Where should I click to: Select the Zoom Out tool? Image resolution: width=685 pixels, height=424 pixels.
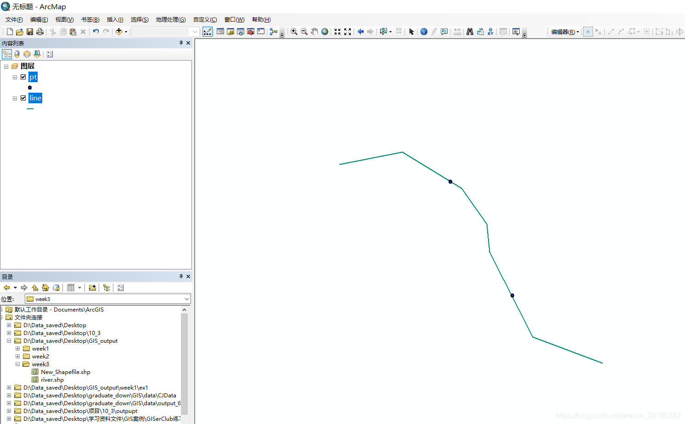point(304,32)
